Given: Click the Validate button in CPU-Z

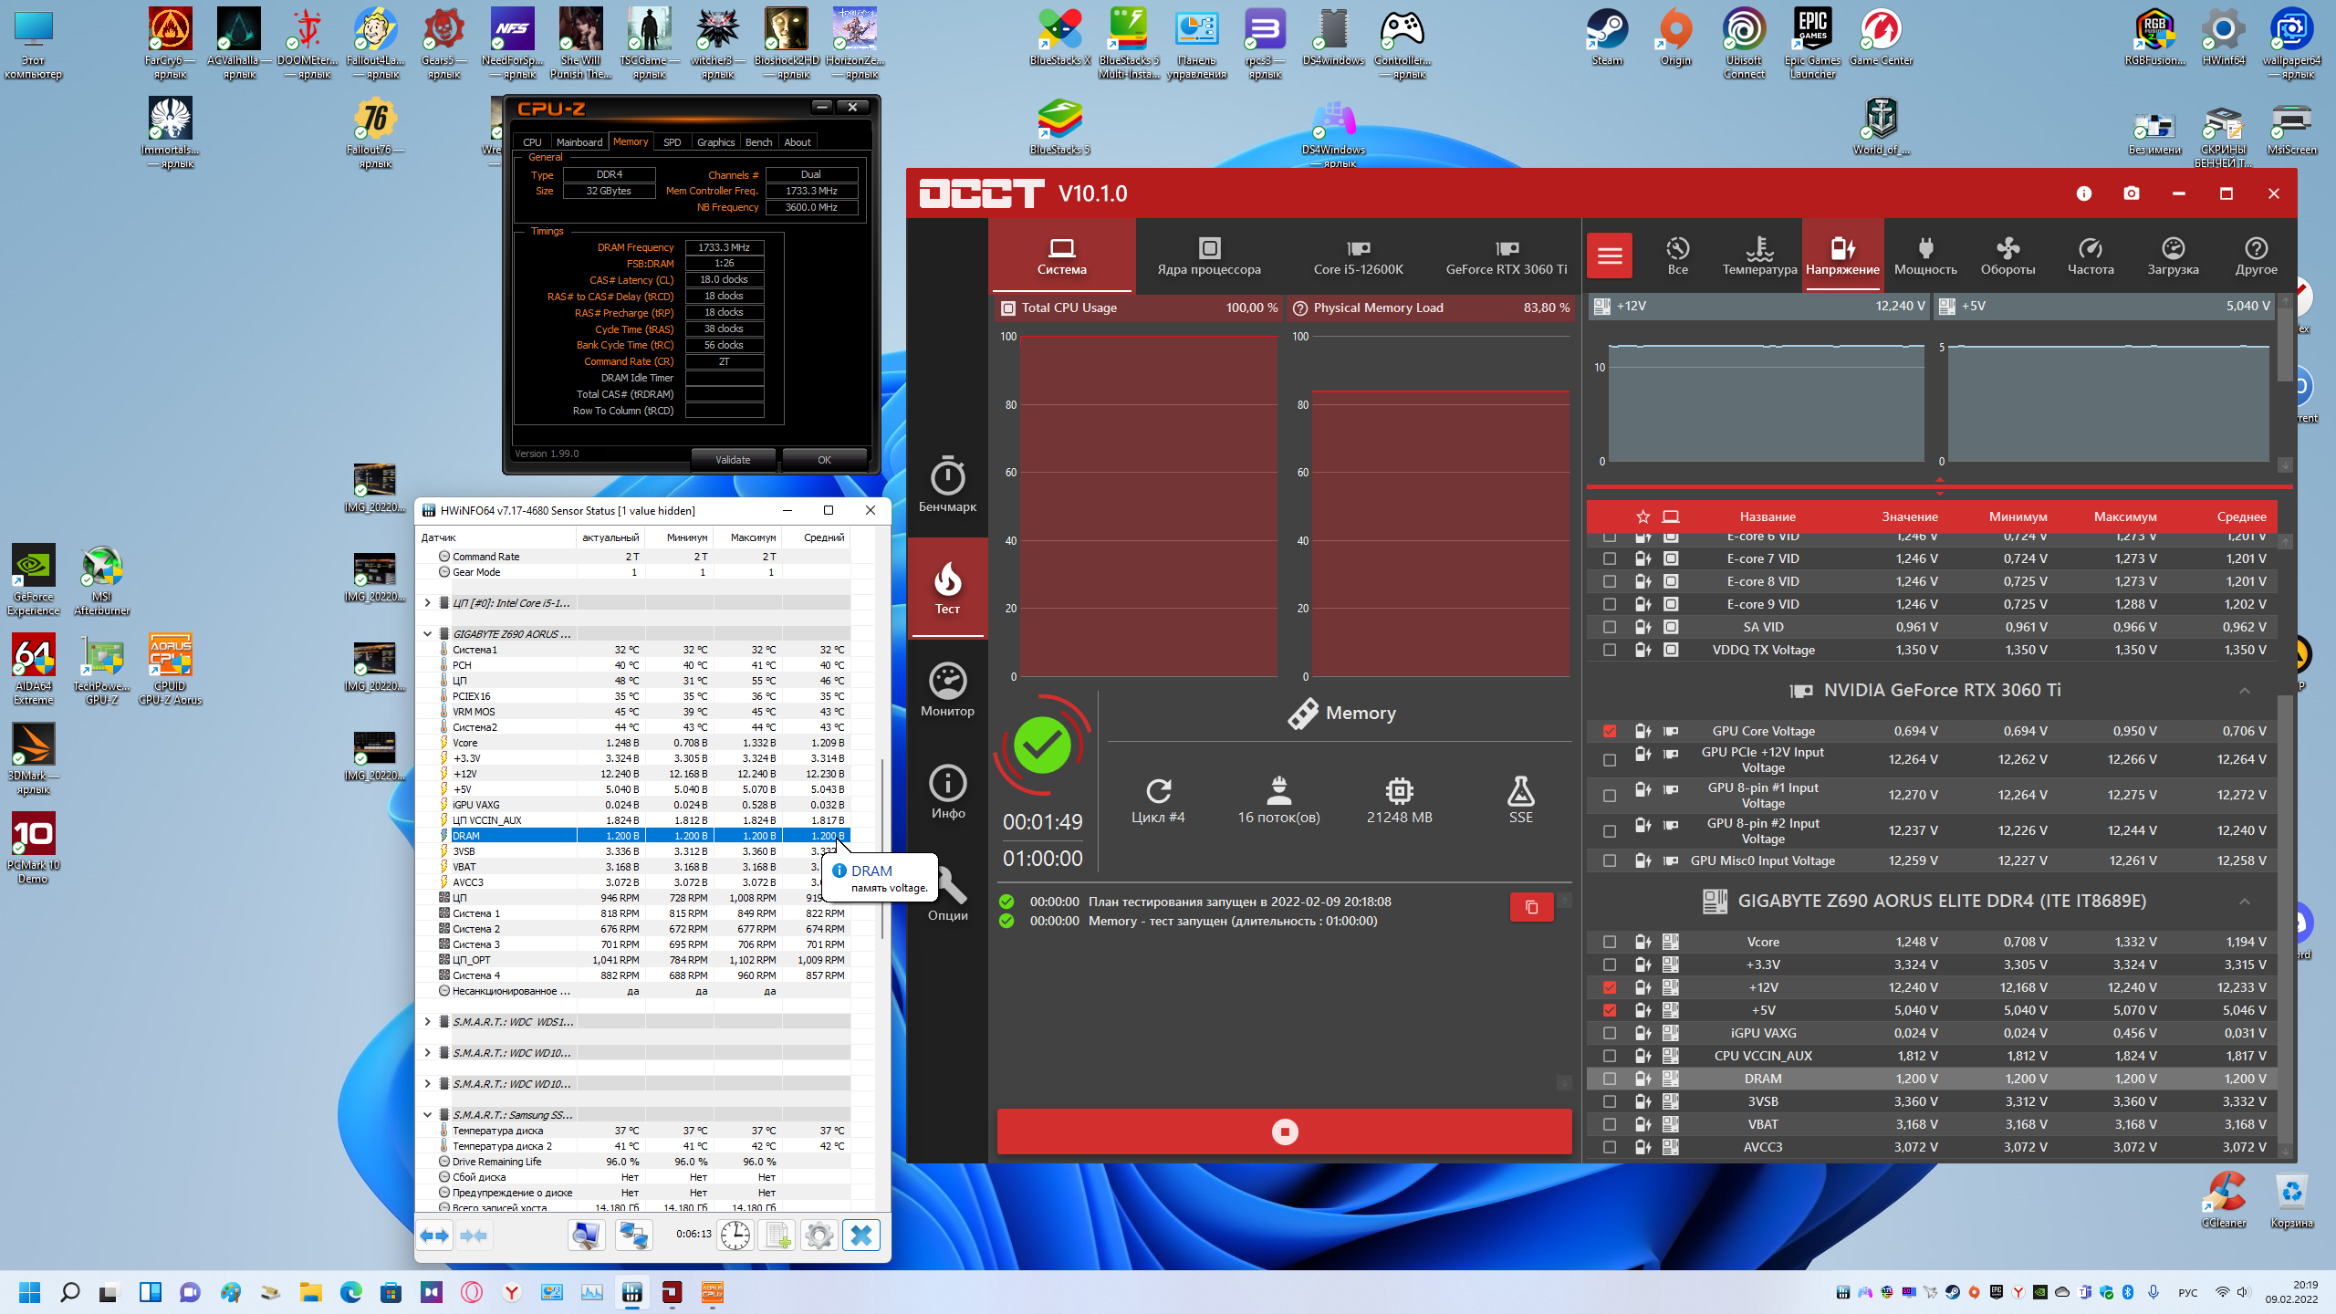Looking at the screenshot, I should click(733, 460).
